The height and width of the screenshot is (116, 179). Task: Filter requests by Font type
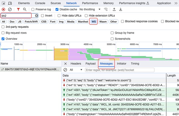coord(53,22)
